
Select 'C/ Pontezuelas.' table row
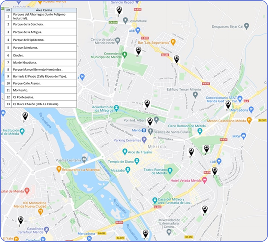41,97
